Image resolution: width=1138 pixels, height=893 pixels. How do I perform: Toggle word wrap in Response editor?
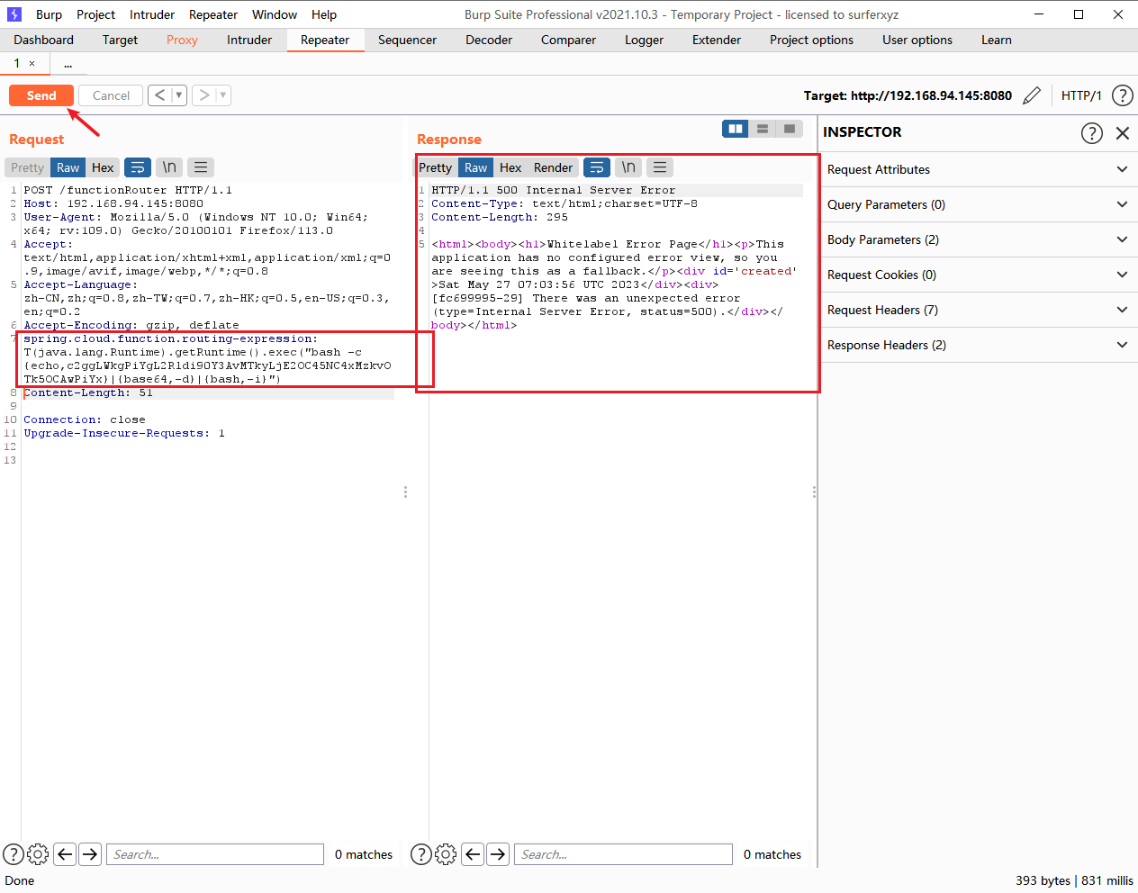pyautogui.click(x=597, y=167)
